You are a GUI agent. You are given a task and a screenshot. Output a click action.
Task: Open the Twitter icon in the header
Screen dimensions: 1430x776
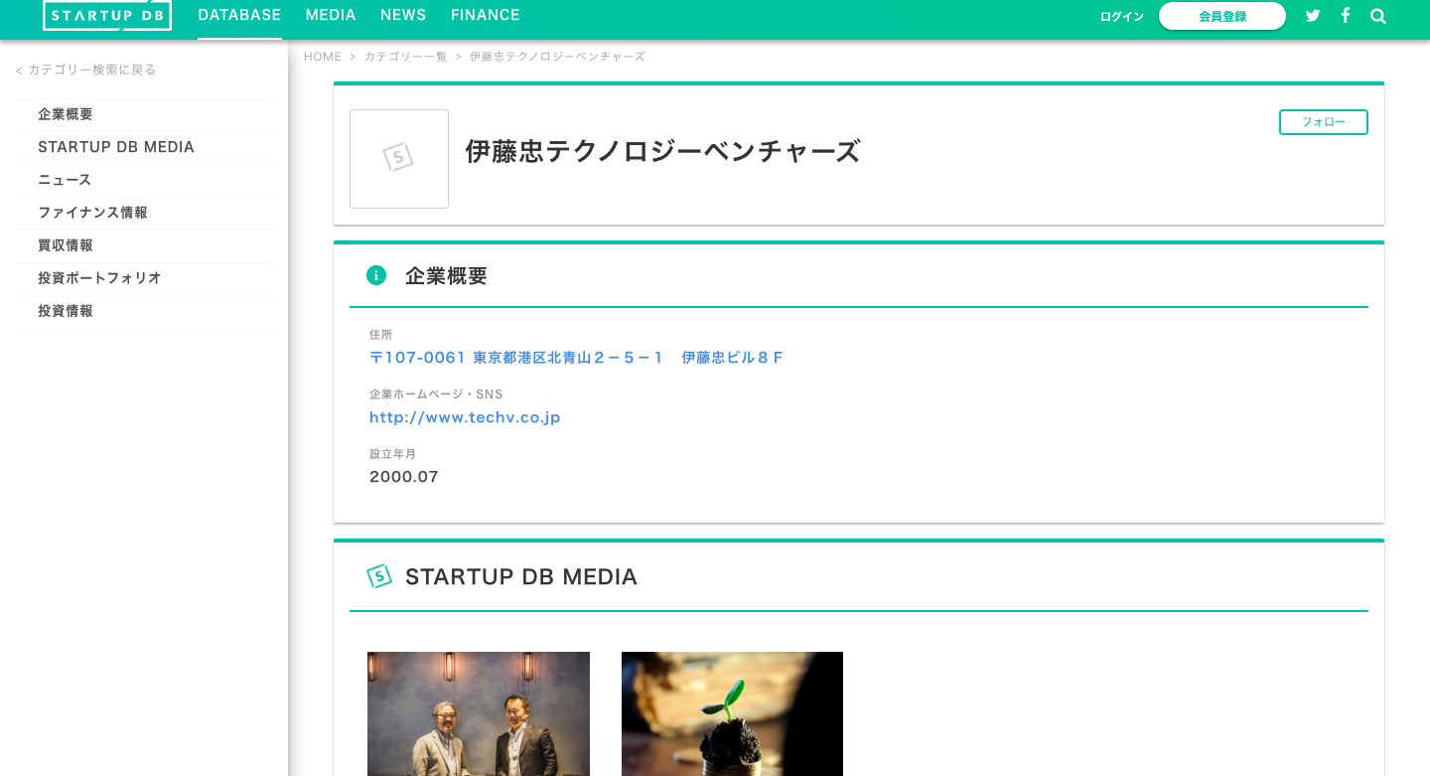(1313, 15)
